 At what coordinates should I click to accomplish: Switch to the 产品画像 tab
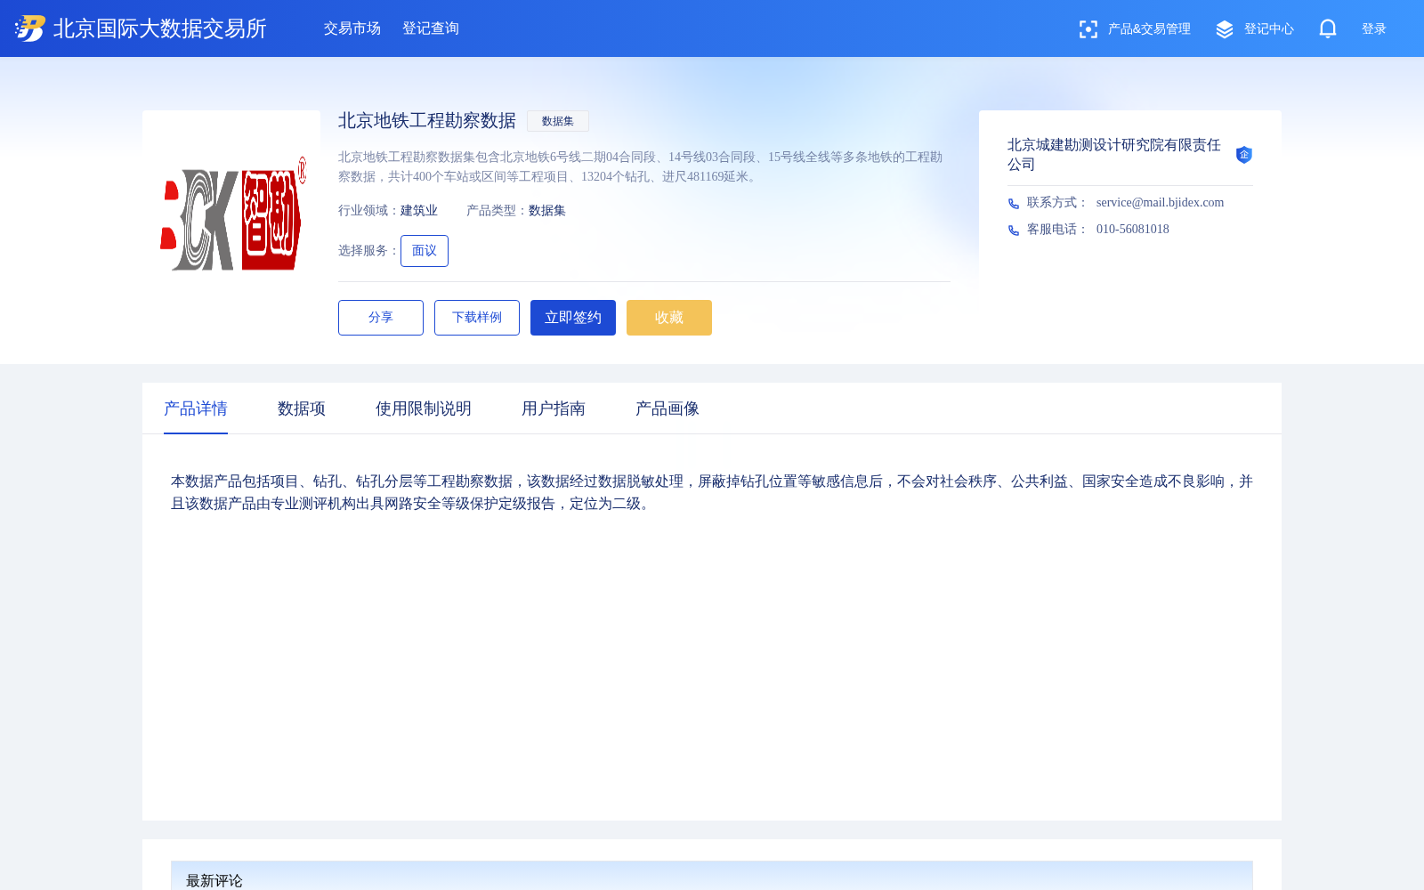point(667,409)
